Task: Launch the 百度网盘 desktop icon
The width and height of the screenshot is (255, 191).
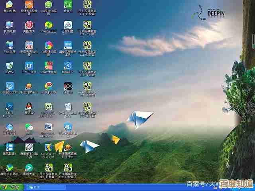Action: (x=68, y=25)
